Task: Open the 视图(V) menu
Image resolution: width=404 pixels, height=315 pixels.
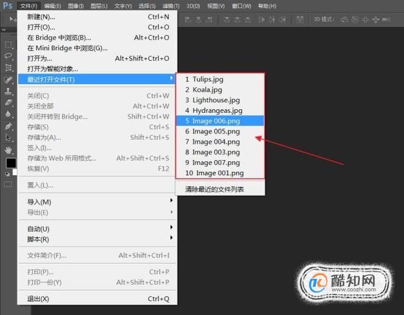Action: pos(216,6)
